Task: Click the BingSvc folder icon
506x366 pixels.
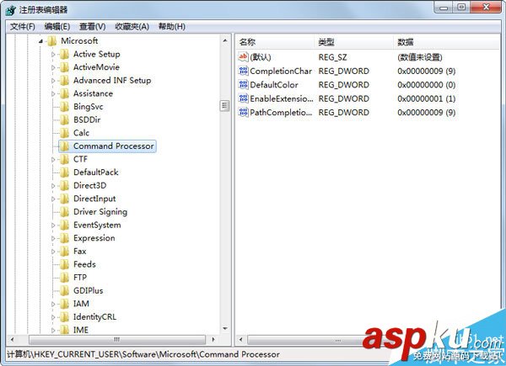Action: tap(65, 107)
